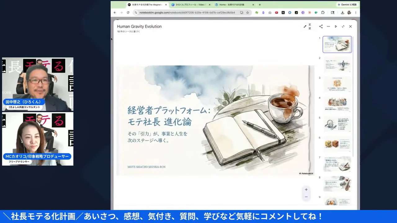This screenshot has width=397, height=223.
Task: Click the 田中啓之 webcam video tile
Action: (38, 84)
